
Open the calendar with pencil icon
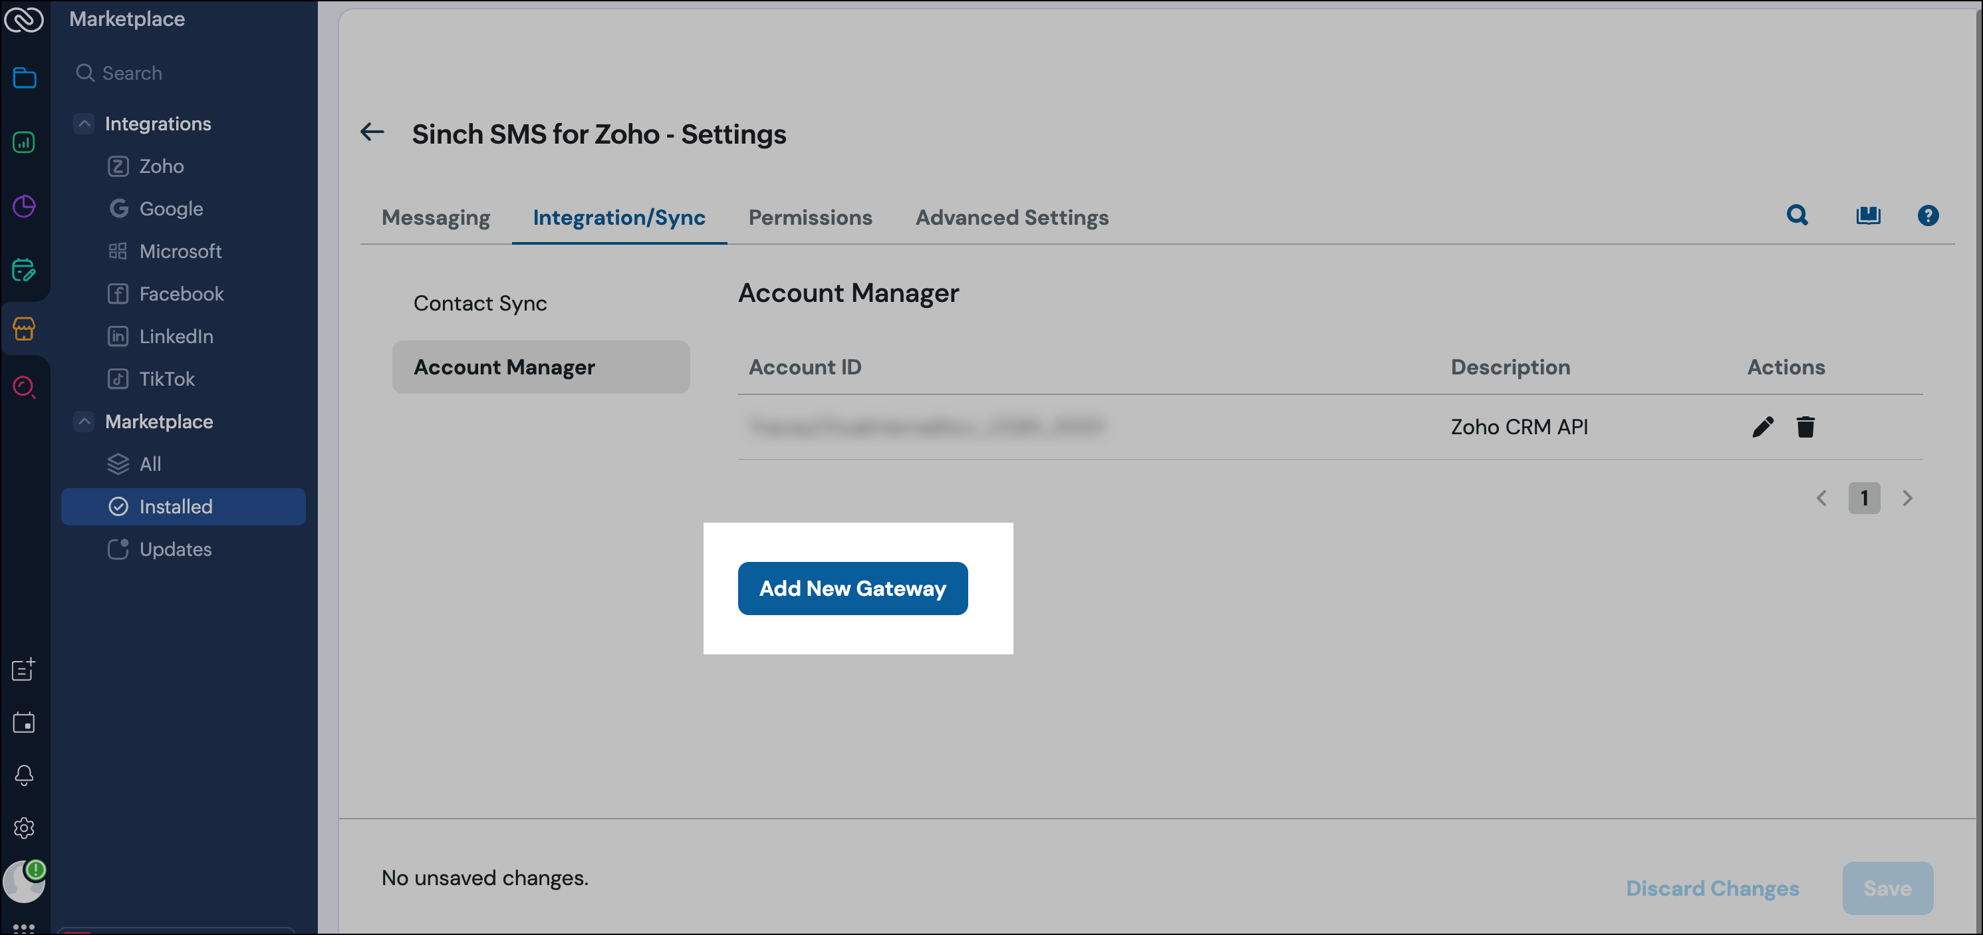point(24,270)
